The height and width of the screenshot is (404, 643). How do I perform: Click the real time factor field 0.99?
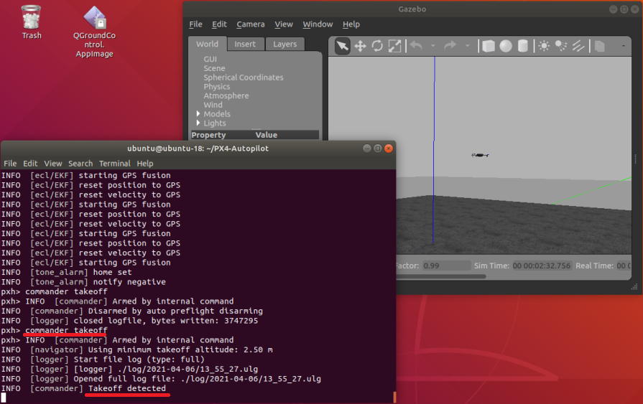click(446, 266)
